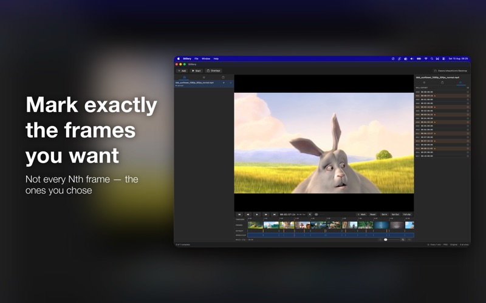Step back one frame

point(248,215)
